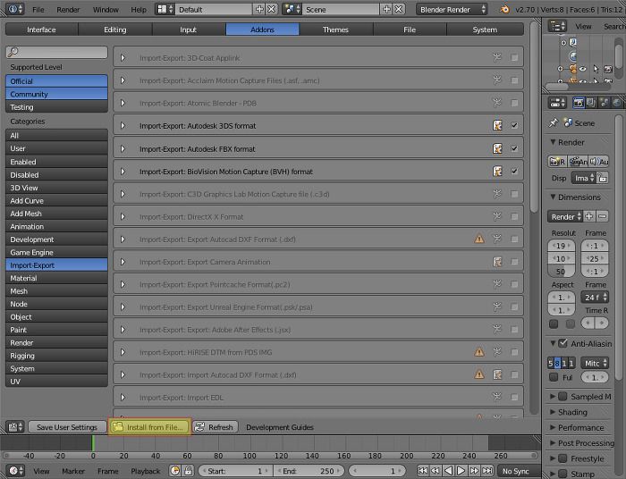The width and height of the screenshot is (626, 479).
Task: Add a render preset with the plus icon
Action: click(x=588, y=216)
